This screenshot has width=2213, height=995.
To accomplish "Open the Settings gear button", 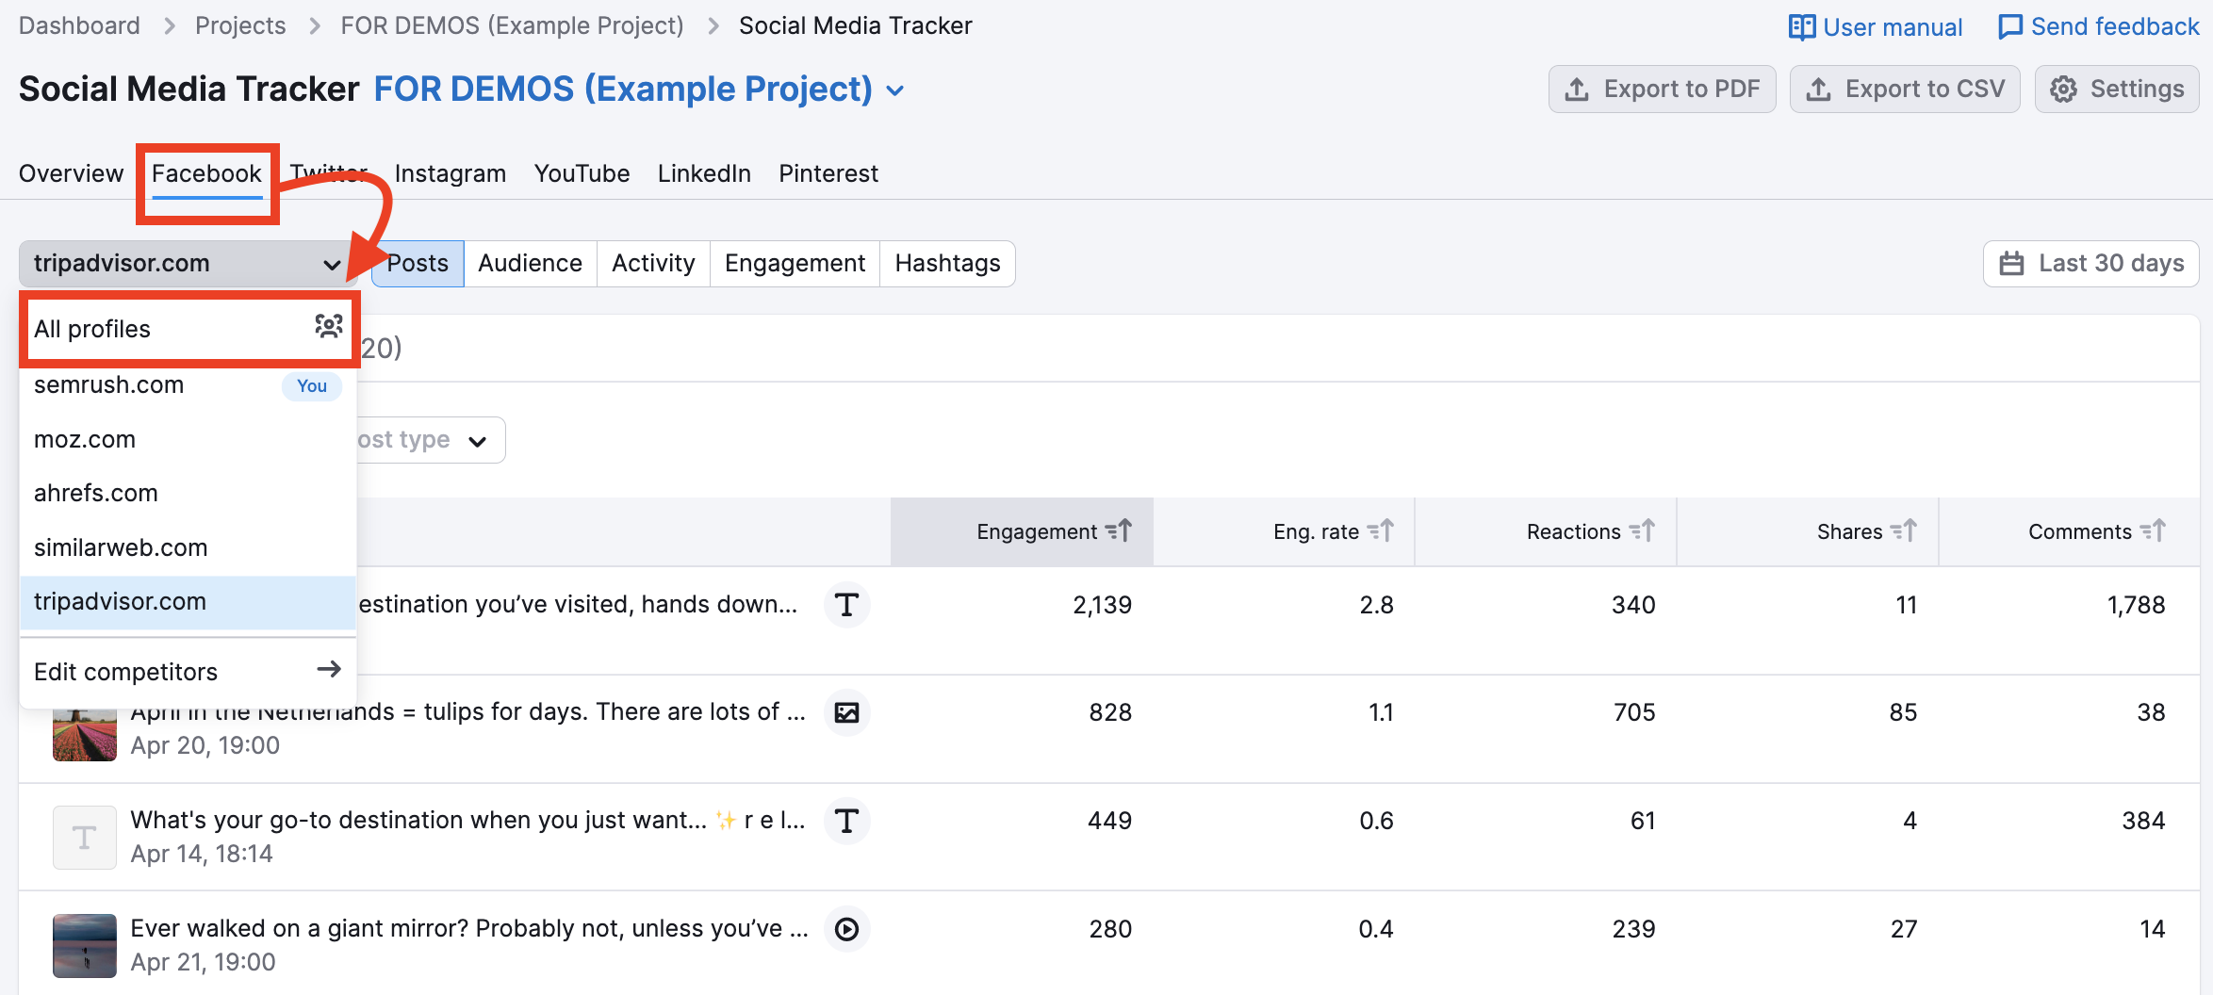I will point(2117,90).
